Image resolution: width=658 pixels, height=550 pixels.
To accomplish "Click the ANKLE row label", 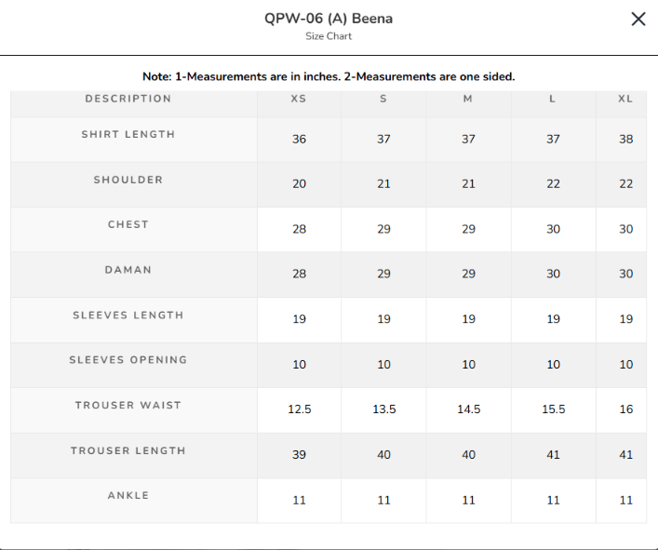I will [x=128, y=495].
